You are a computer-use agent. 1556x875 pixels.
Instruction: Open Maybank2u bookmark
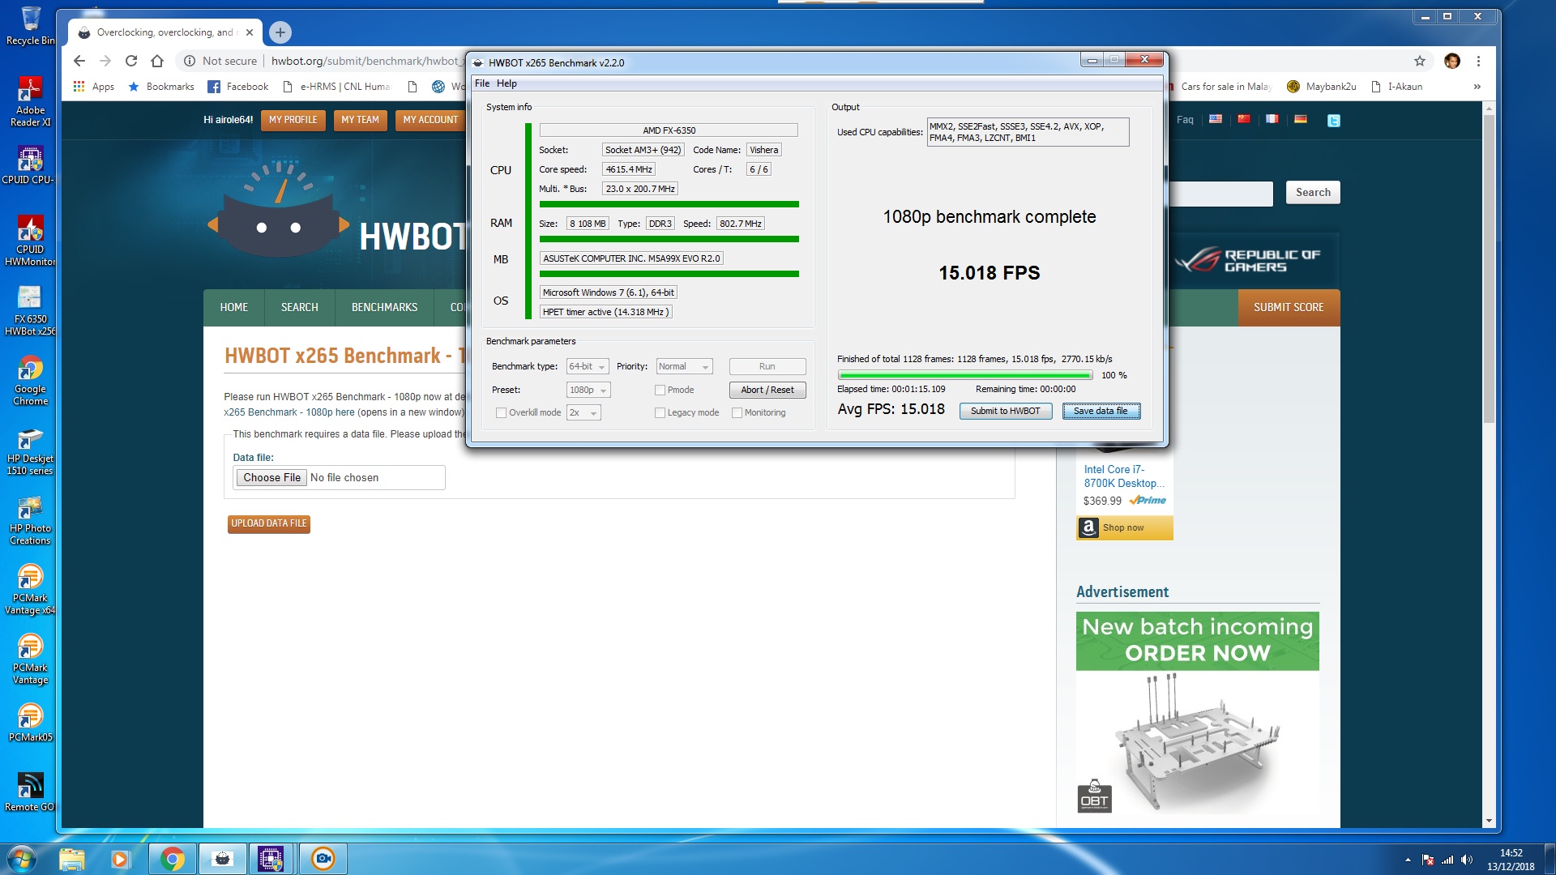(1322, 87)
